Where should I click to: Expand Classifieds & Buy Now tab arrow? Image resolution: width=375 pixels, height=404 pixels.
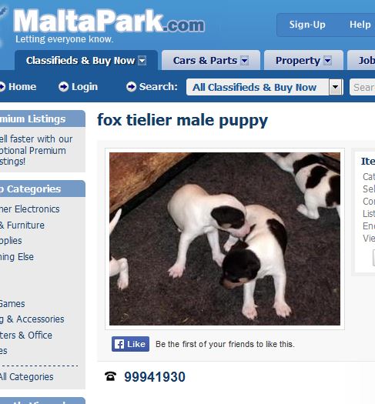(142, 61)
